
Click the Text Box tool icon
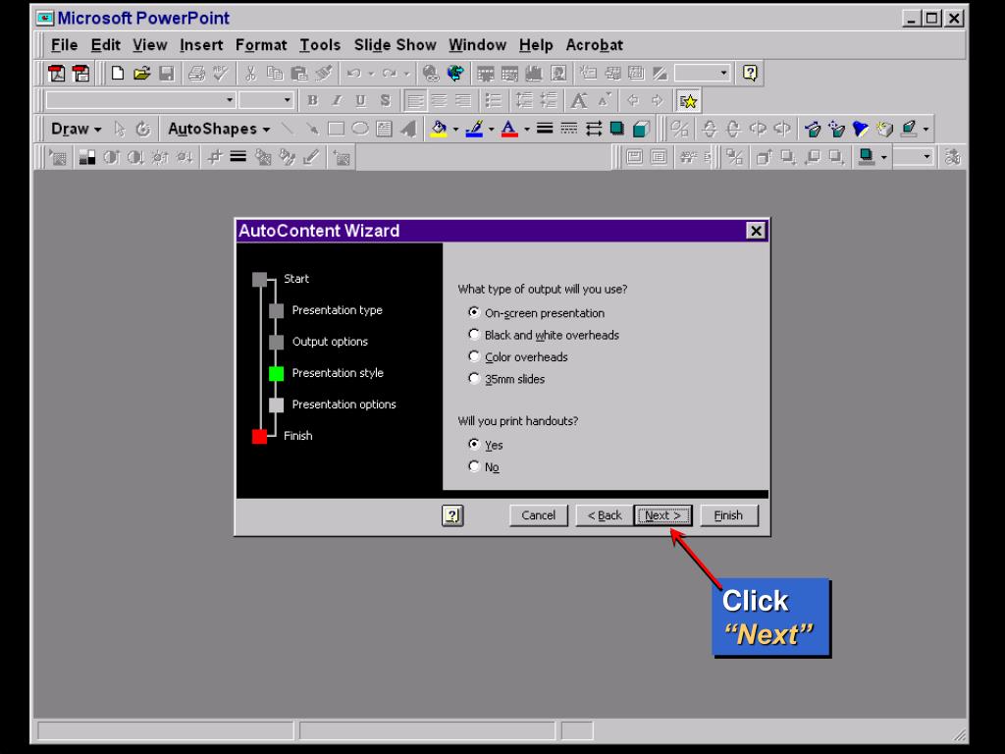[384, 129]
